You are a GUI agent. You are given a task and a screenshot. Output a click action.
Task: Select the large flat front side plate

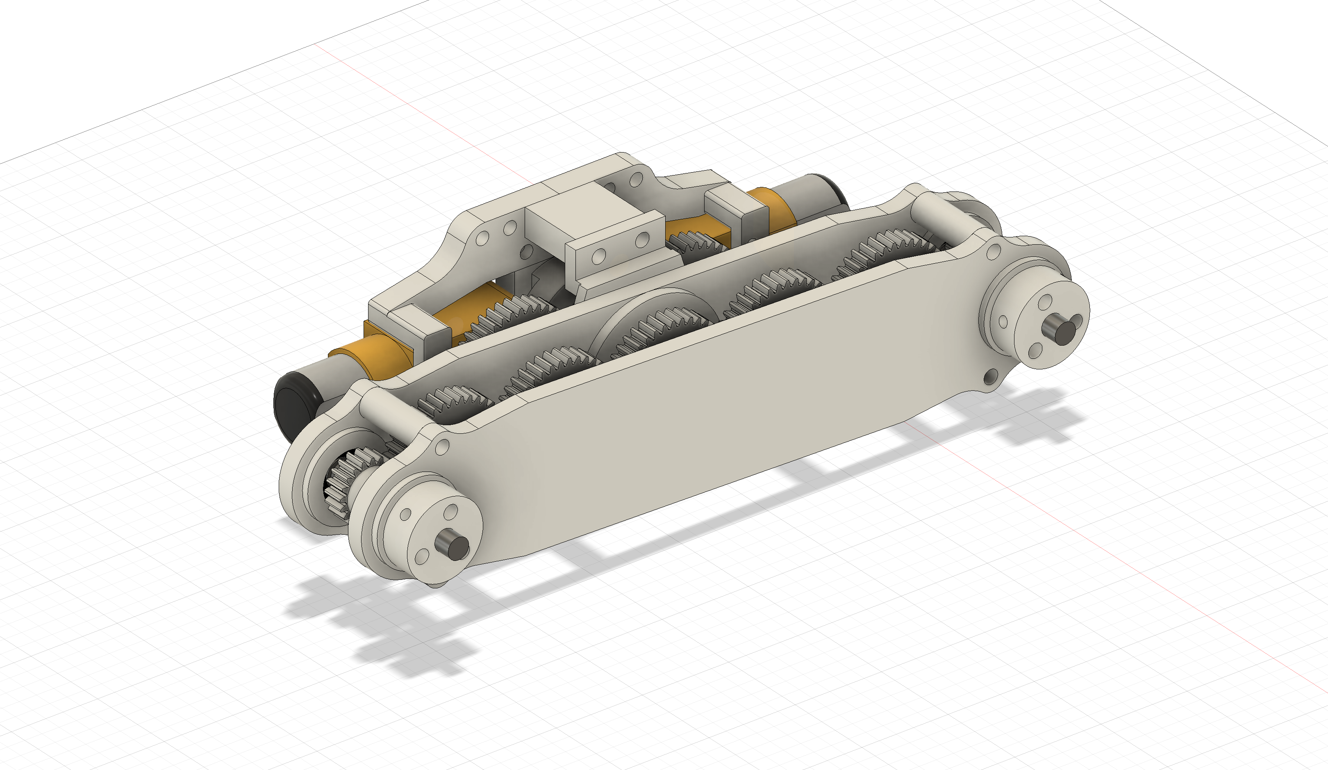[685, 421]
